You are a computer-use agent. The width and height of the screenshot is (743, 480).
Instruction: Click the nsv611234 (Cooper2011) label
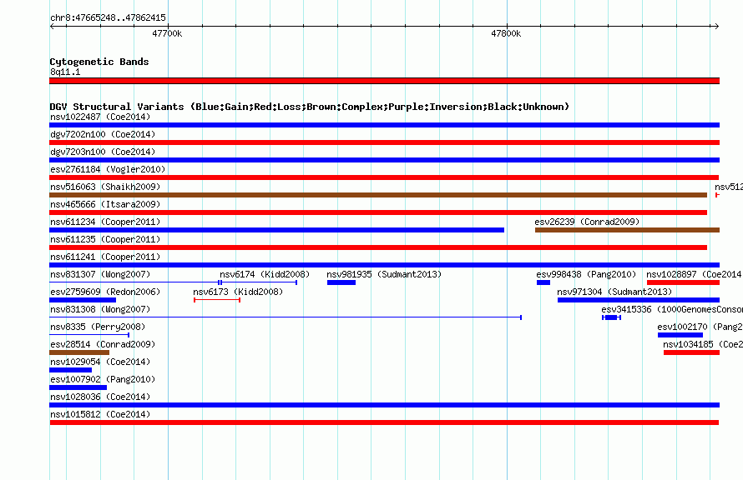[x=105, y=222]
